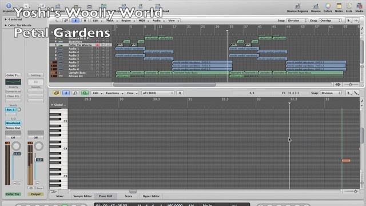The image size is (366, 206).
Task: Open the Media panel icon
Action: click(359, 7)
